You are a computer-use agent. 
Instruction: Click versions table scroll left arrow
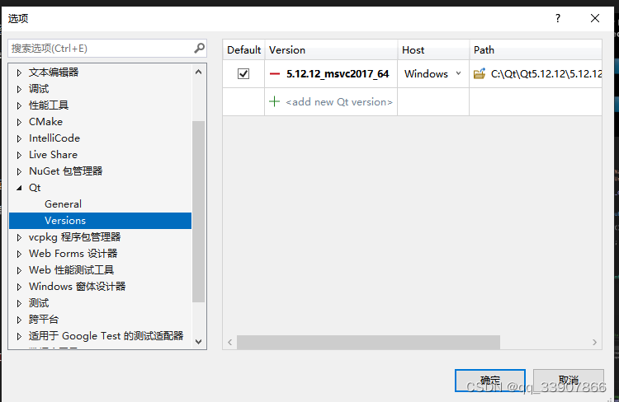click(229, 342)
